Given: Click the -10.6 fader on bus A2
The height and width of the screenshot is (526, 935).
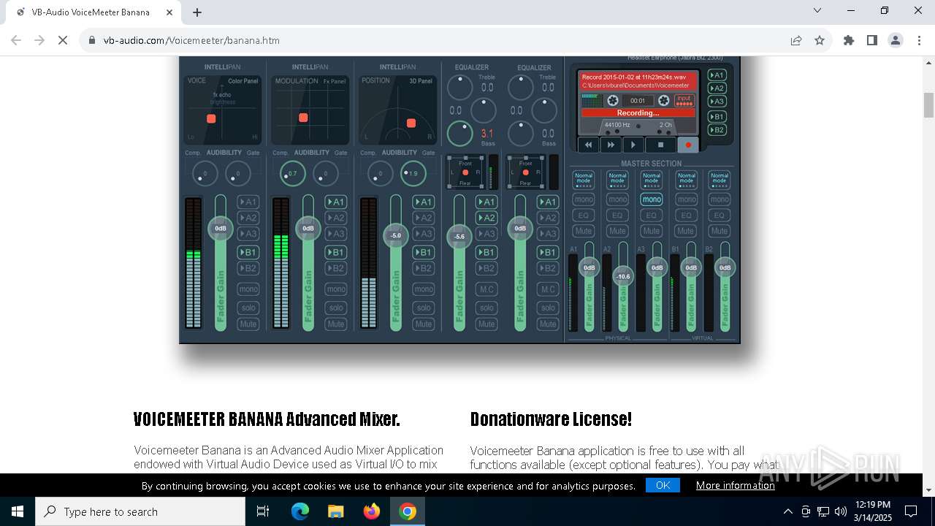Looking at the screenshot, I should [623, 276].
